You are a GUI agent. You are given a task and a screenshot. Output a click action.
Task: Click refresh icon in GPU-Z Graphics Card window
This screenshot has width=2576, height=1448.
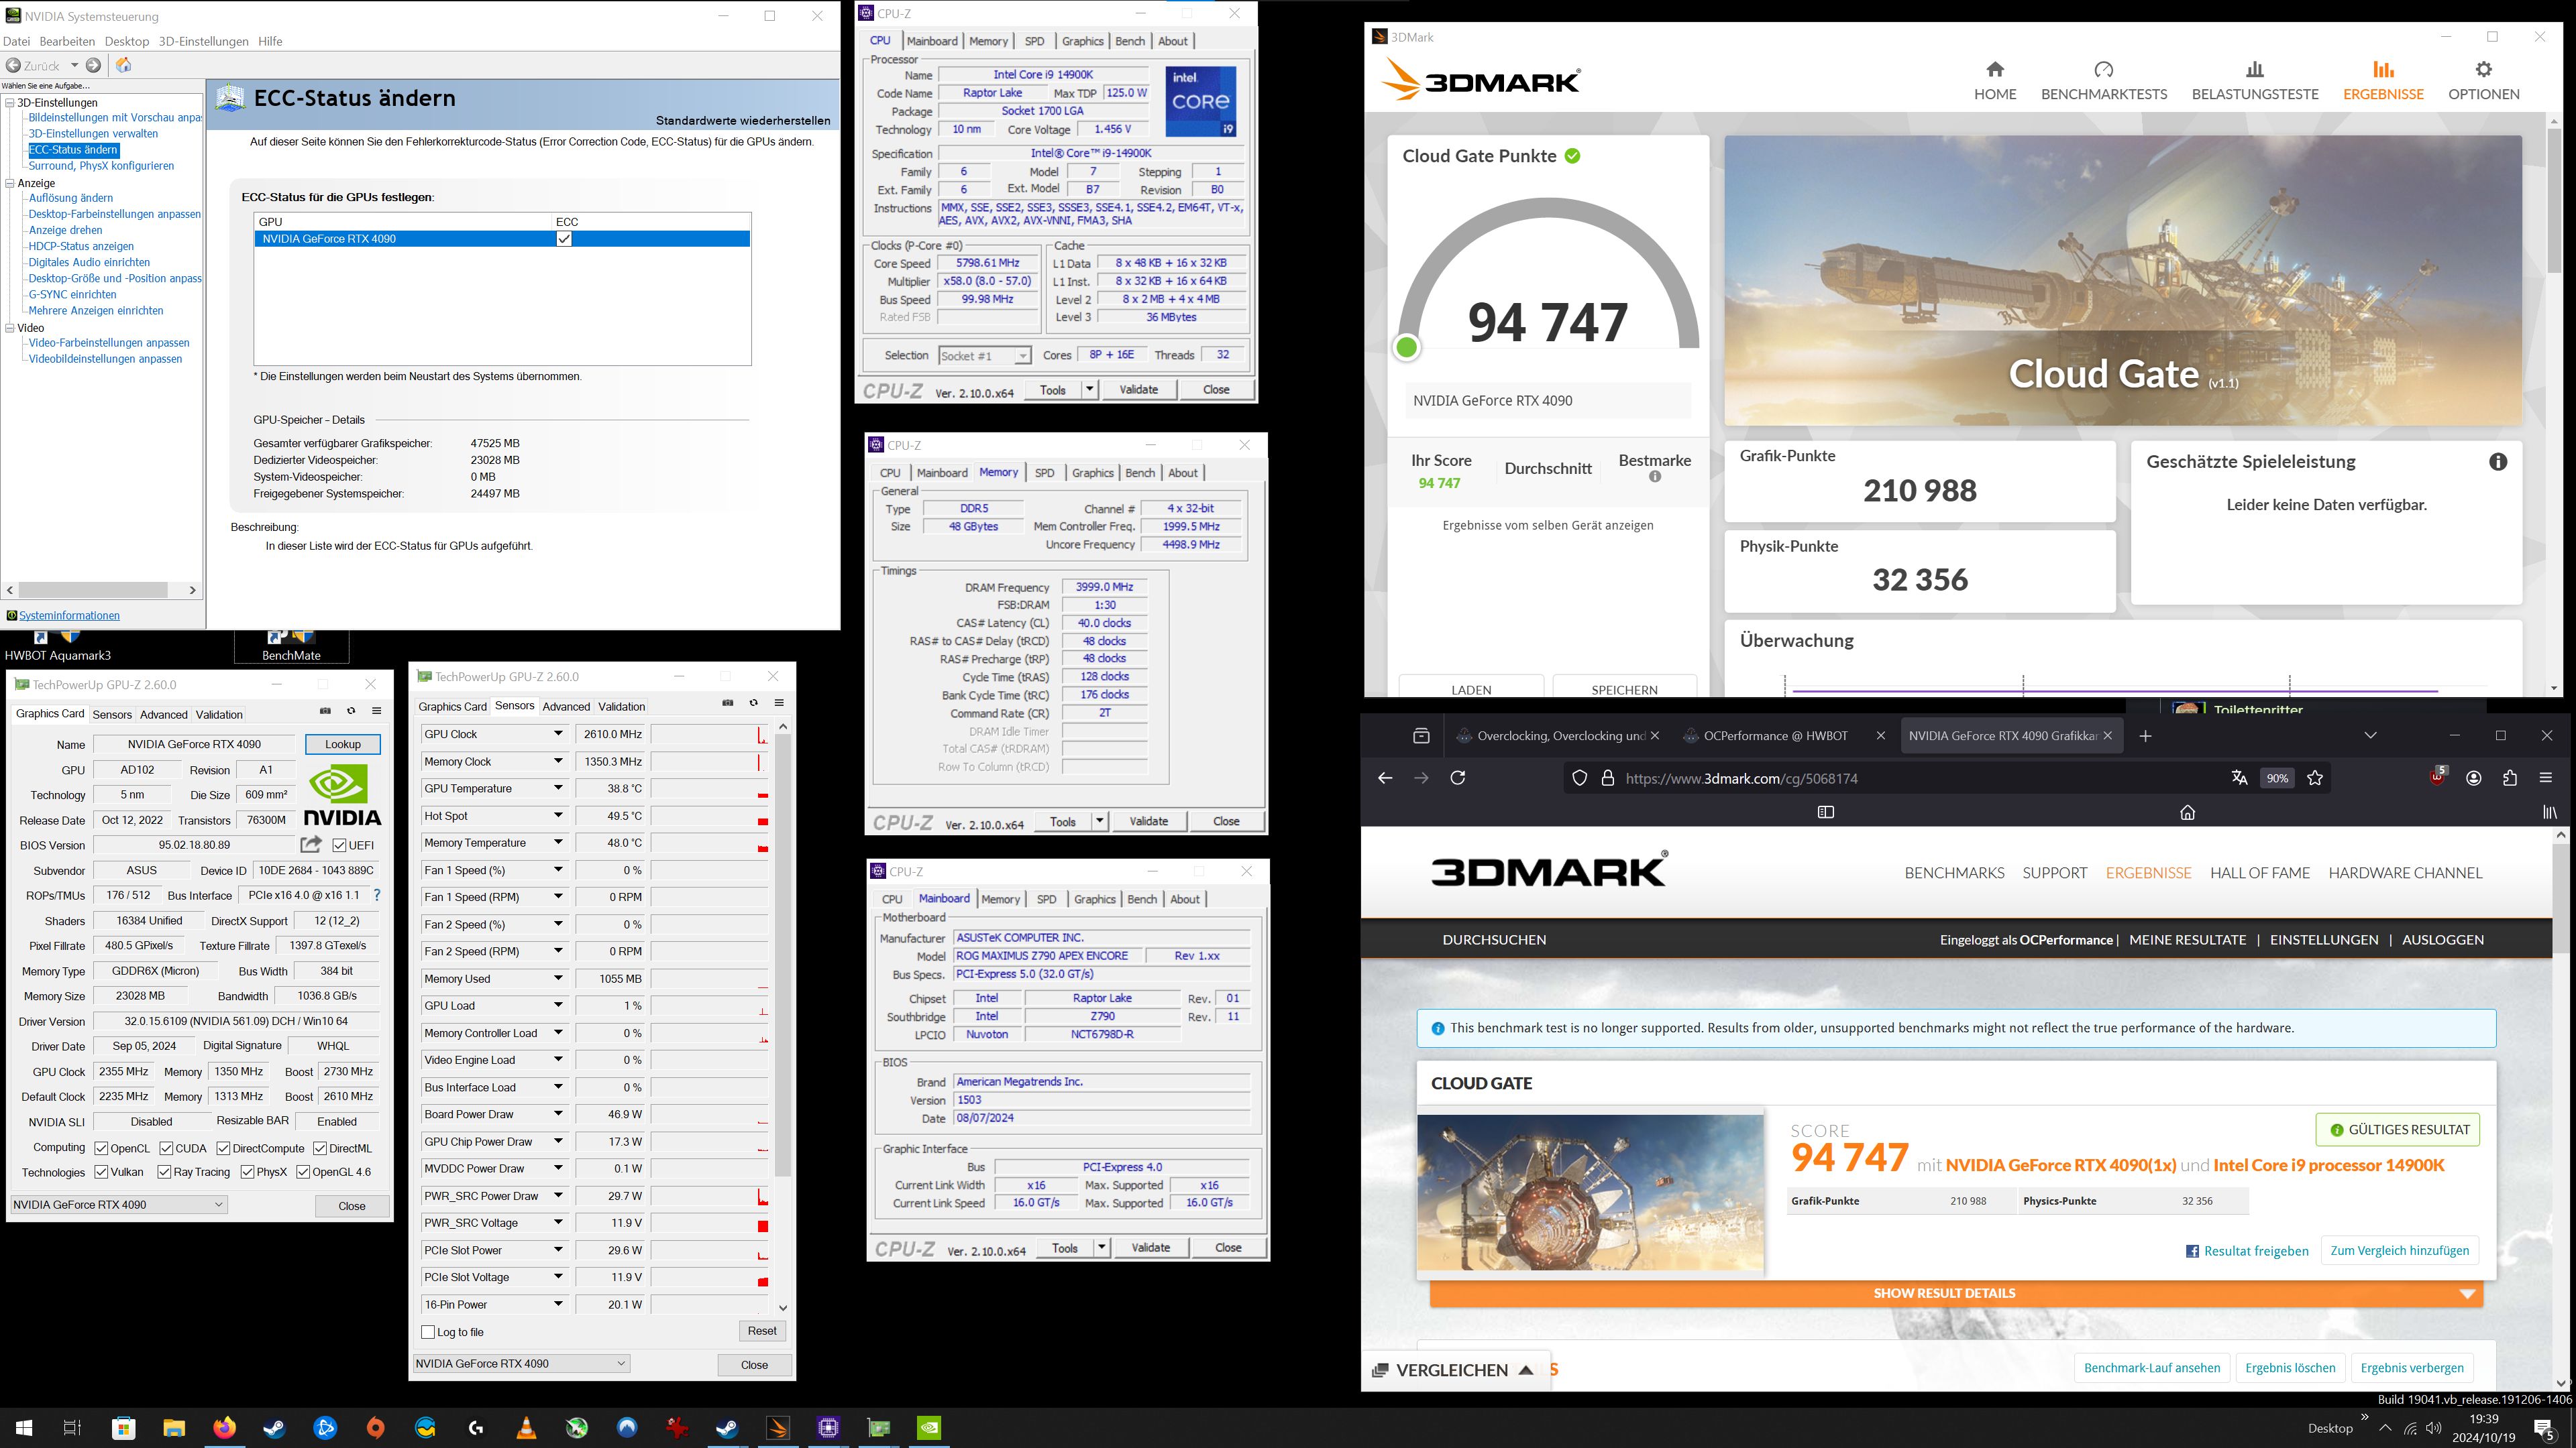coord(351,711)
